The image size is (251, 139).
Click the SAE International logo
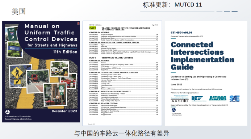(x=235, y=99)
